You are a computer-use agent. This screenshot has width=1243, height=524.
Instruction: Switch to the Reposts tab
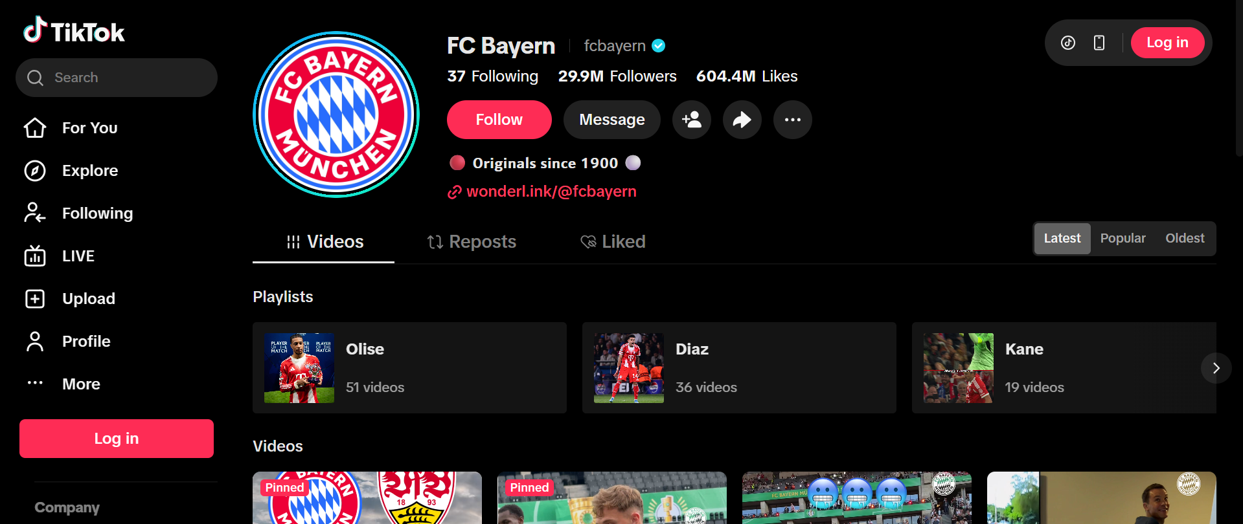472,242
